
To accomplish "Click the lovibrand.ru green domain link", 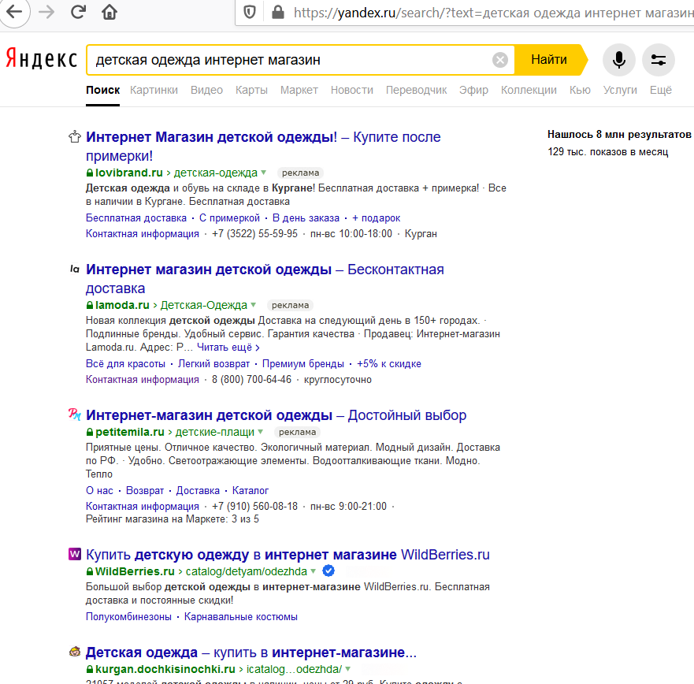I will pyautogui.click(x=129, y=173).
